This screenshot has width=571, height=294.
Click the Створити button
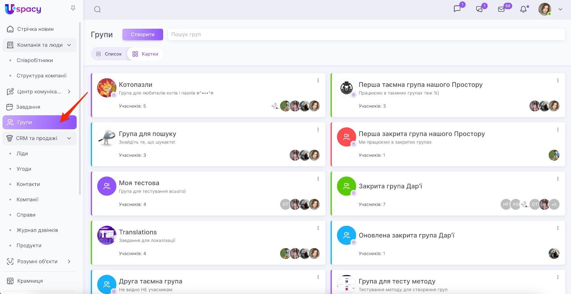pos(142,35)
